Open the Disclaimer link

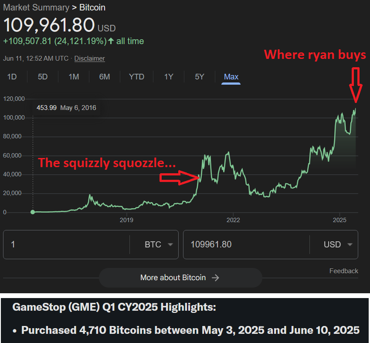click(x=89, y=58)
